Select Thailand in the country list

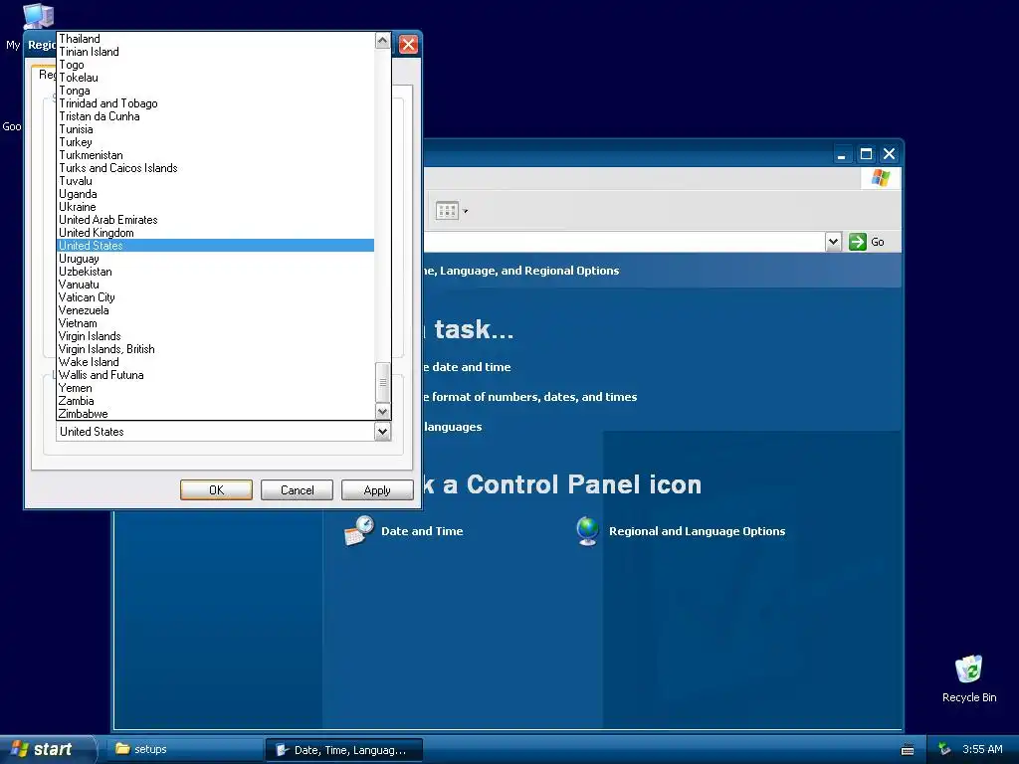click(215, 39)
